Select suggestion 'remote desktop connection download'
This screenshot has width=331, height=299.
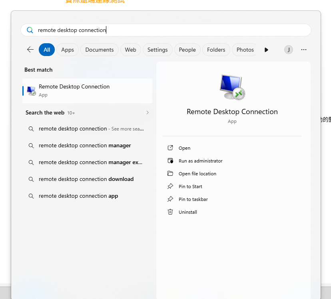[x=88, y=179]
